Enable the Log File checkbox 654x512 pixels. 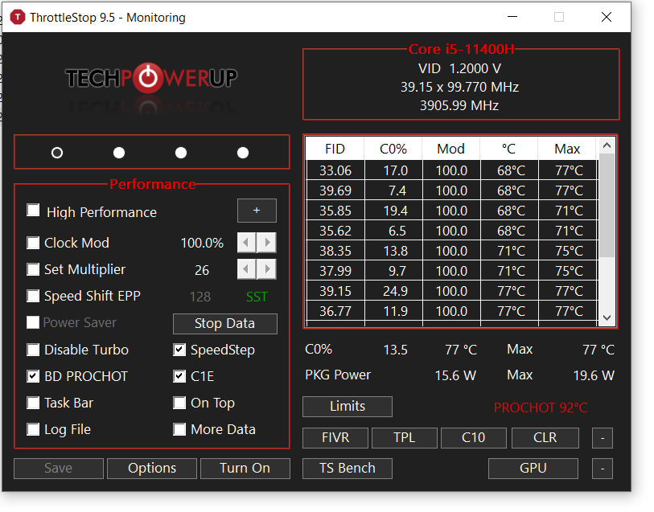[x=33, y=429]
